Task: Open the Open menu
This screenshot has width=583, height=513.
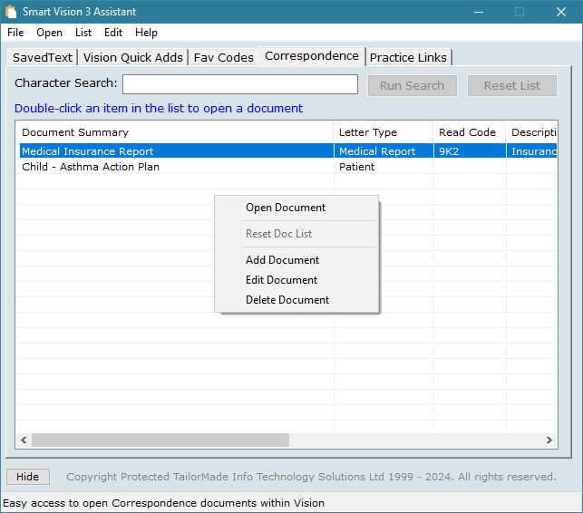Action: [x=49, y=33]
